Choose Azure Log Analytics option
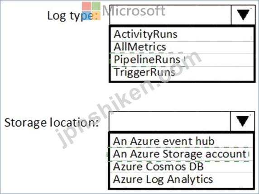 pyautogui.click(x=182, y=180)
